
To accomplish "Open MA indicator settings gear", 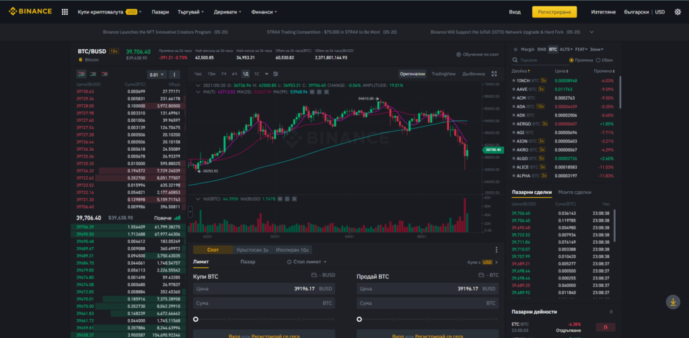I will point(320,92).
